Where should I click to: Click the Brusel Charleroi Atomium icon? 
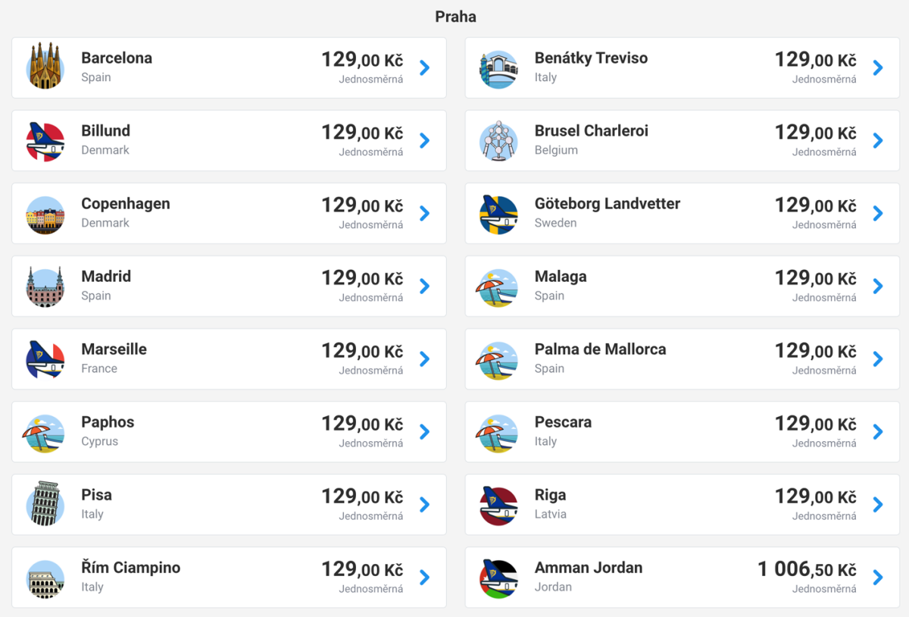498,141
